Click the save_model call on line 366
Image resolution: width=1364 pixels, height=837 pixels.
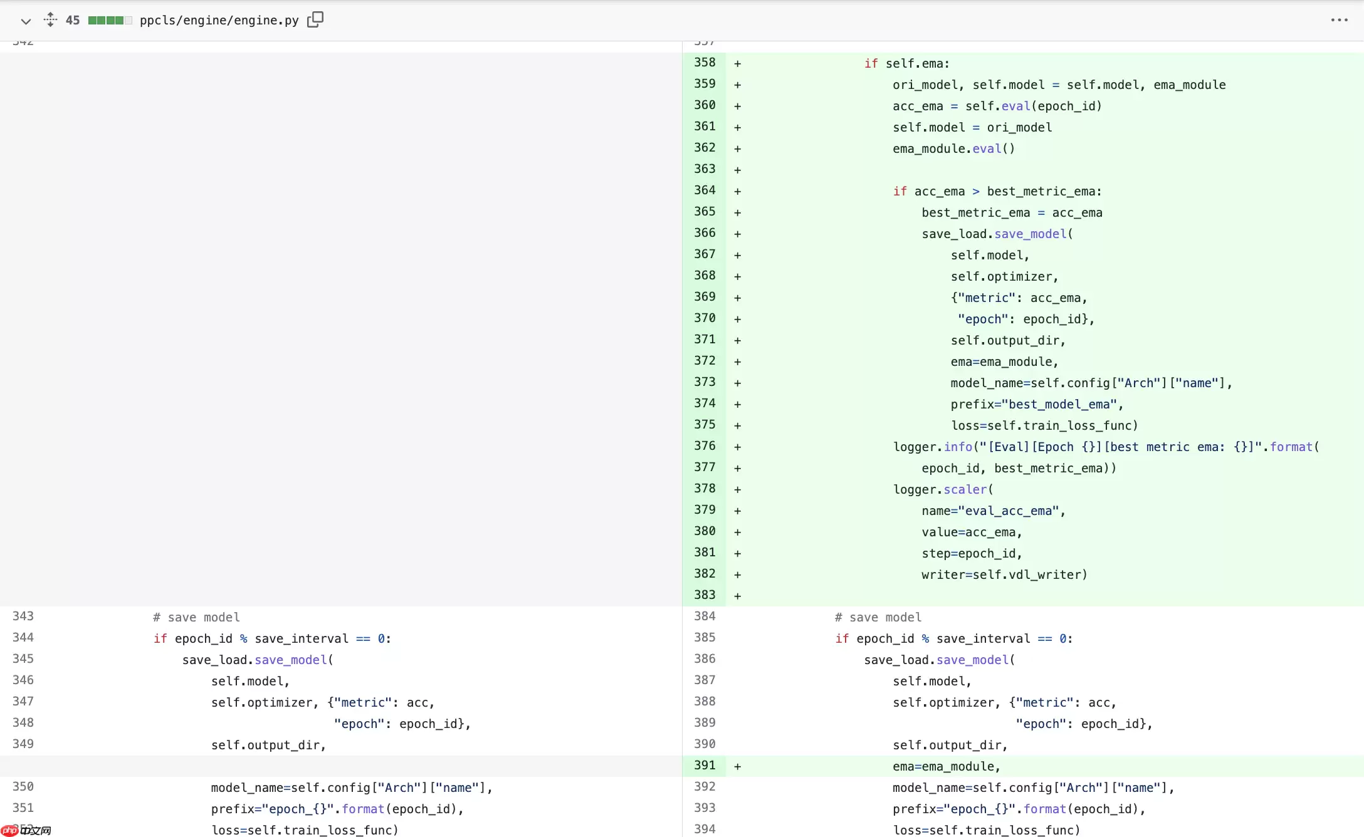pos(1030,234)
